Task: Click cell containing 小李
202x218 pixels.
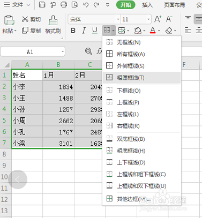Action: tap(27, 87)
